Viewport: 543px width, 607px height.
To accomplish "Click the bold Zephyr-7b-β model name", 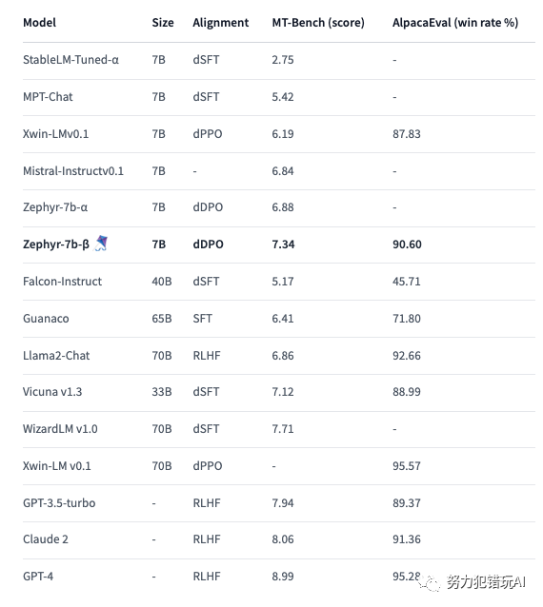I will [x=56, y=245].
